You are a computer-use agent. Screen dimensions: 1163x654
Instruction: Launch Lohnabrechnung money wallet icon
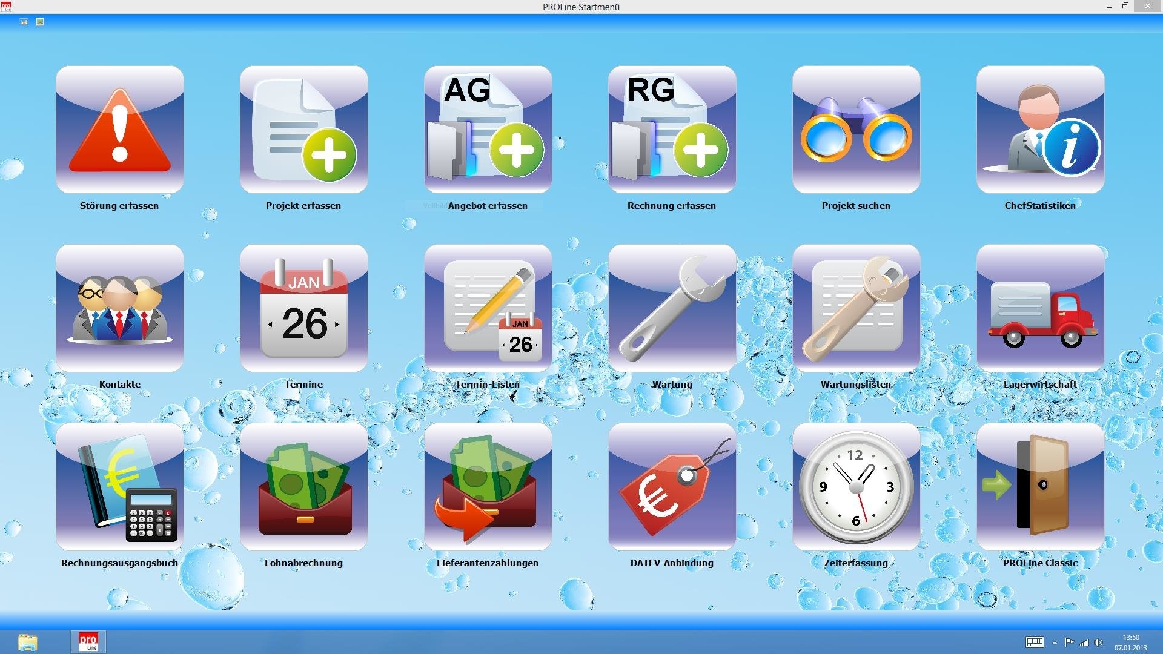click(x=304, y=487)
